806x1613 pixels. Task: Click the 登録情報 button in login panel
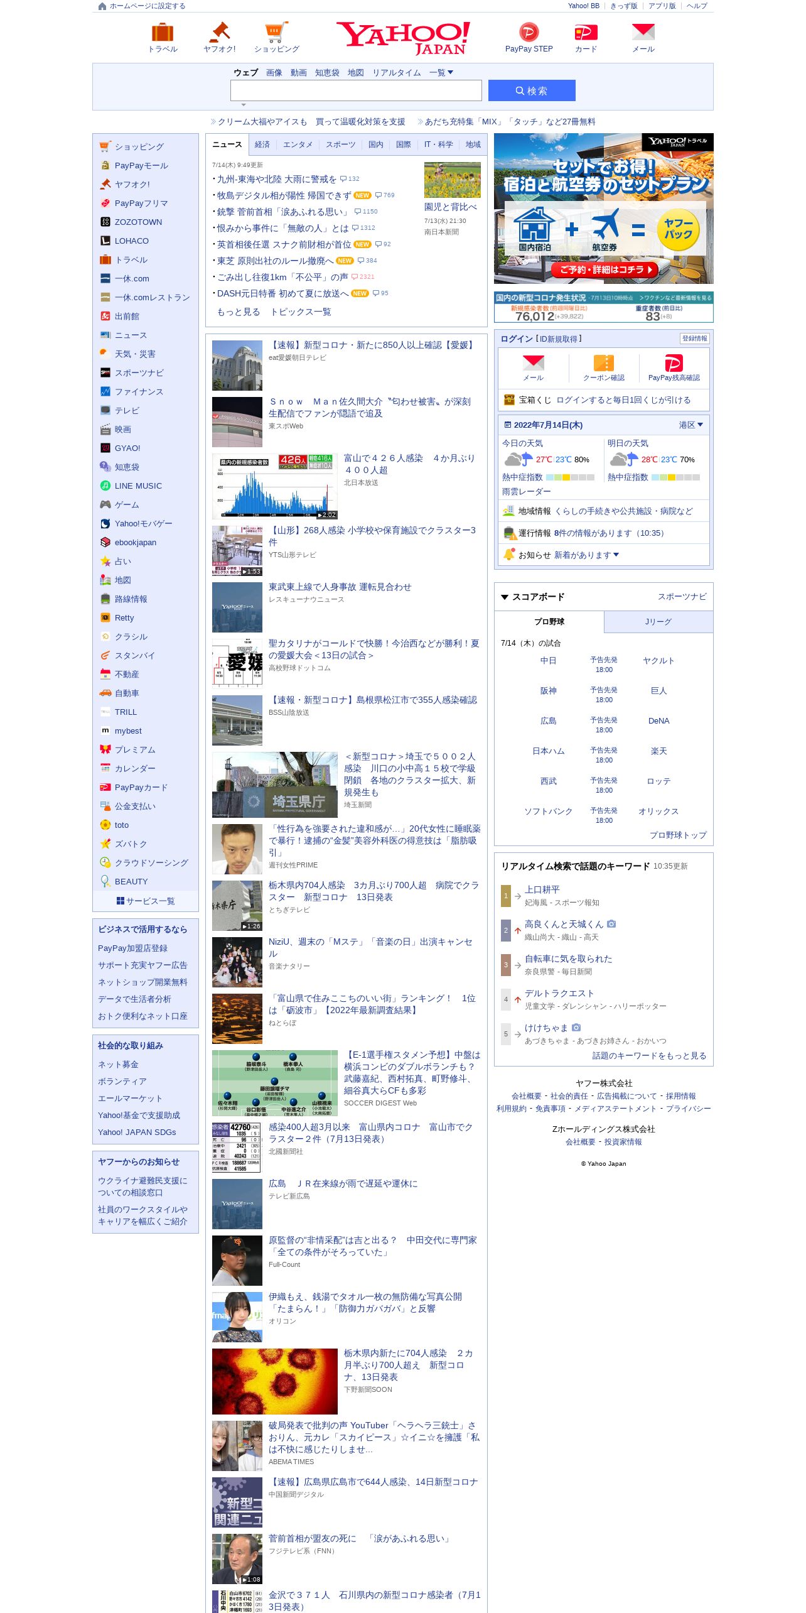coord(694,339)
